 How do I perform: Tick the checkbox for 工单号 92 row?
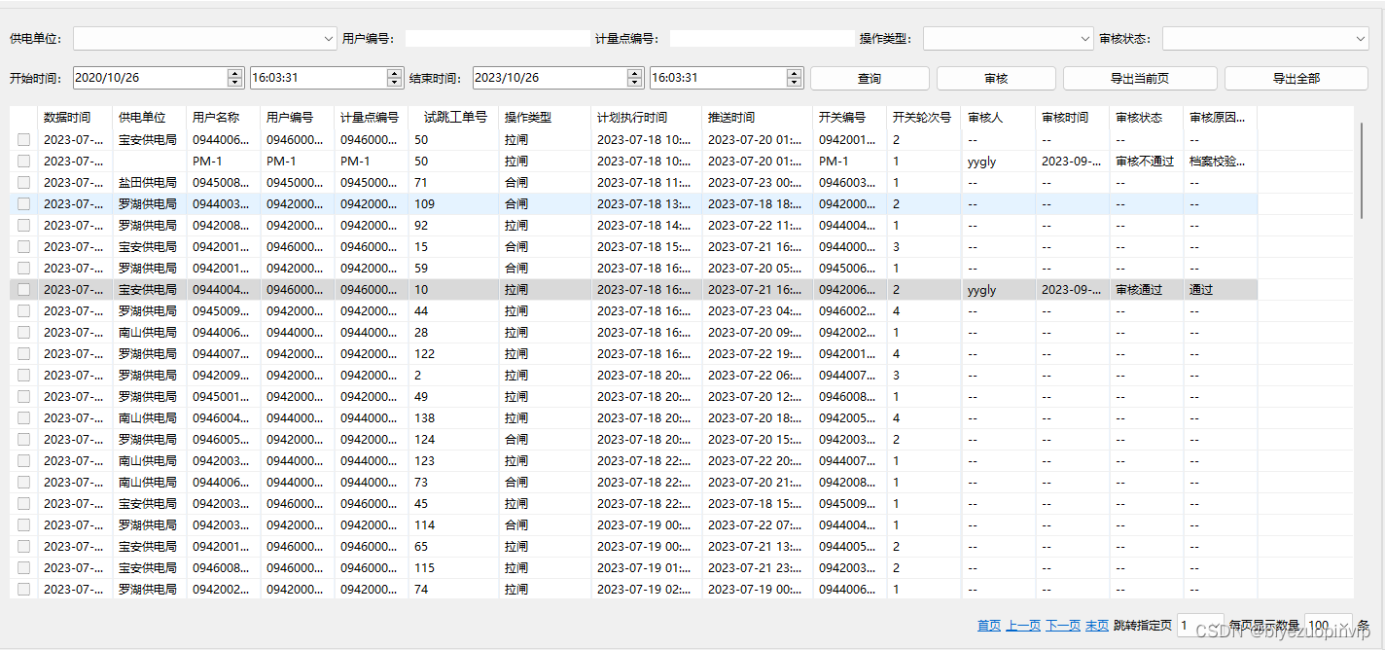click(x=23, y=225)
